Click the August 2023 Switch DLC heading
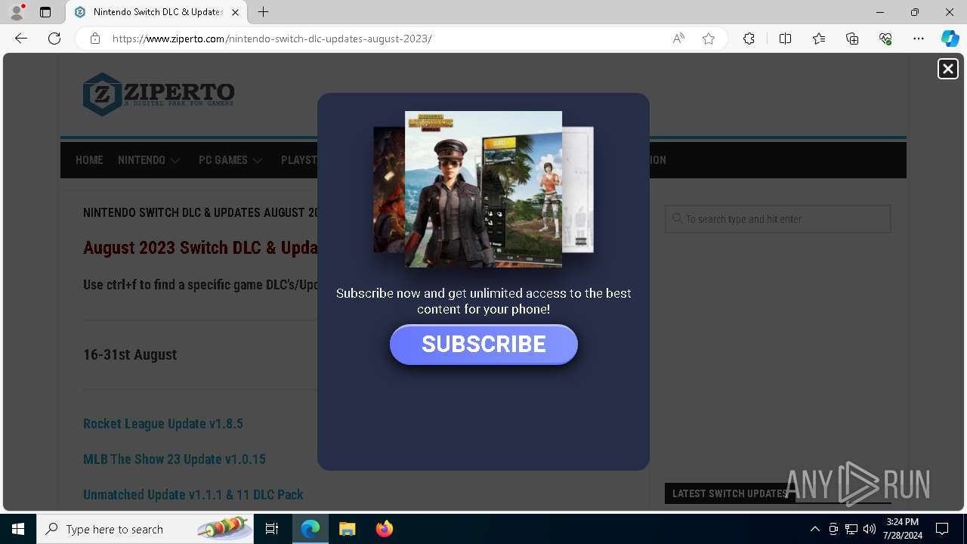Image resolution: width=967 pixels, height=544 pixels. pyautogui.click(x=200, y=248)
